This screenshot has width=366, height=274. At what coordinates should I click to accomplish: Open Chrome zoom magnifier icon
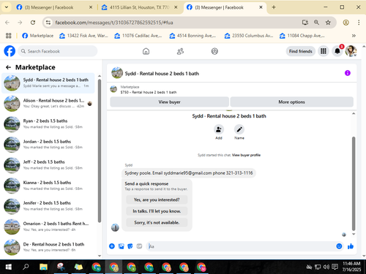316,23
